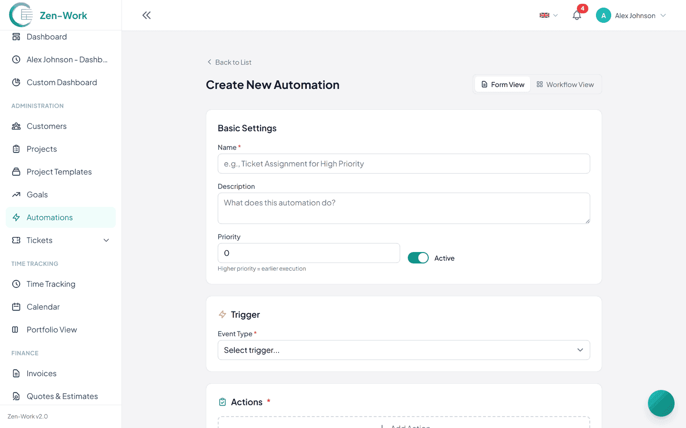
Task: Open the Select trigger... event type dropdown
Action: click(x=404, y=350)
